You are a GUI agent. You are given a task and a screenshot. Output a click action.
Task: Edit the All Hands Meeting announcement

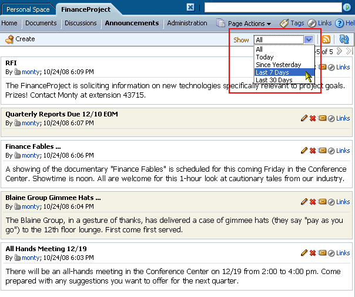304,253
